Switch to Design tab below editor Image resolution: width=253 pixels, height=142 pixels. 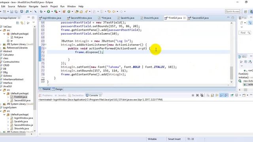(x=57, y=89)
